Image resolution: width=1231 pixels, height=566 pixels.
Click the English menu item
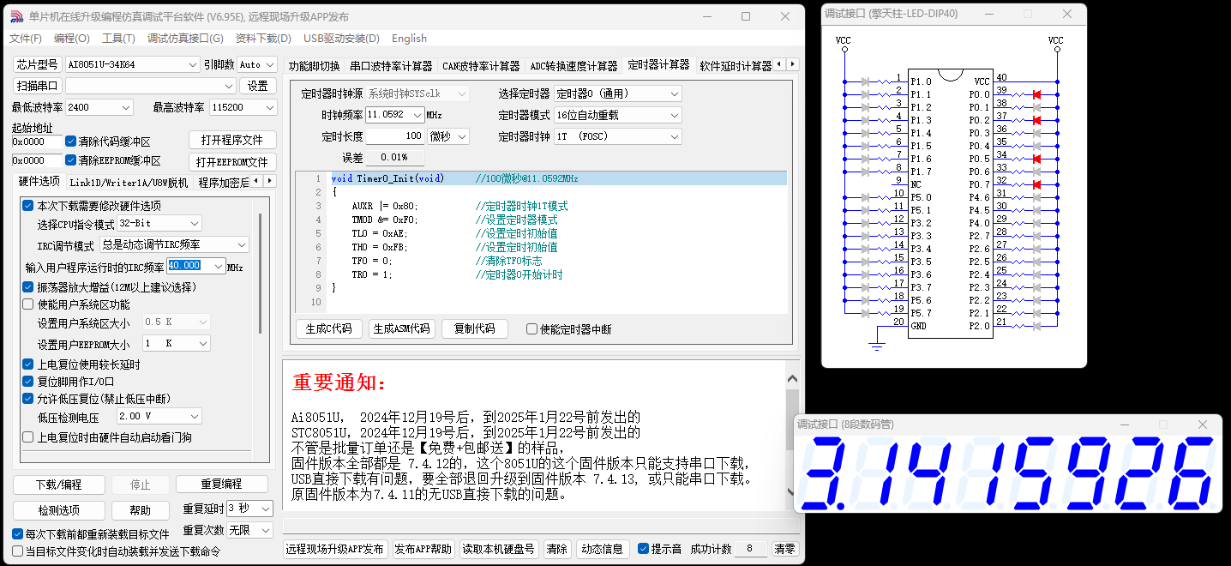tap(409, 39)
